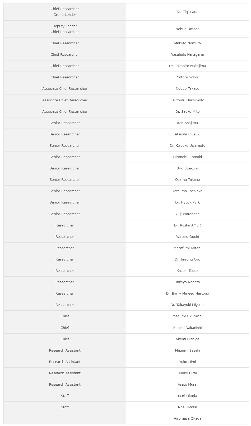This screenshot has width=251, height=426.
Task: Select the name Makoto Nomura
Action: [x=187, y=43]
